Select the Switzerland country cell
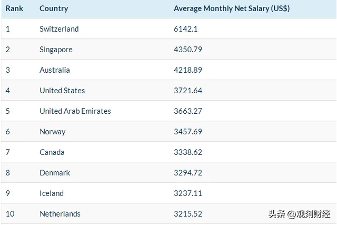 click(x=59, y=29)
